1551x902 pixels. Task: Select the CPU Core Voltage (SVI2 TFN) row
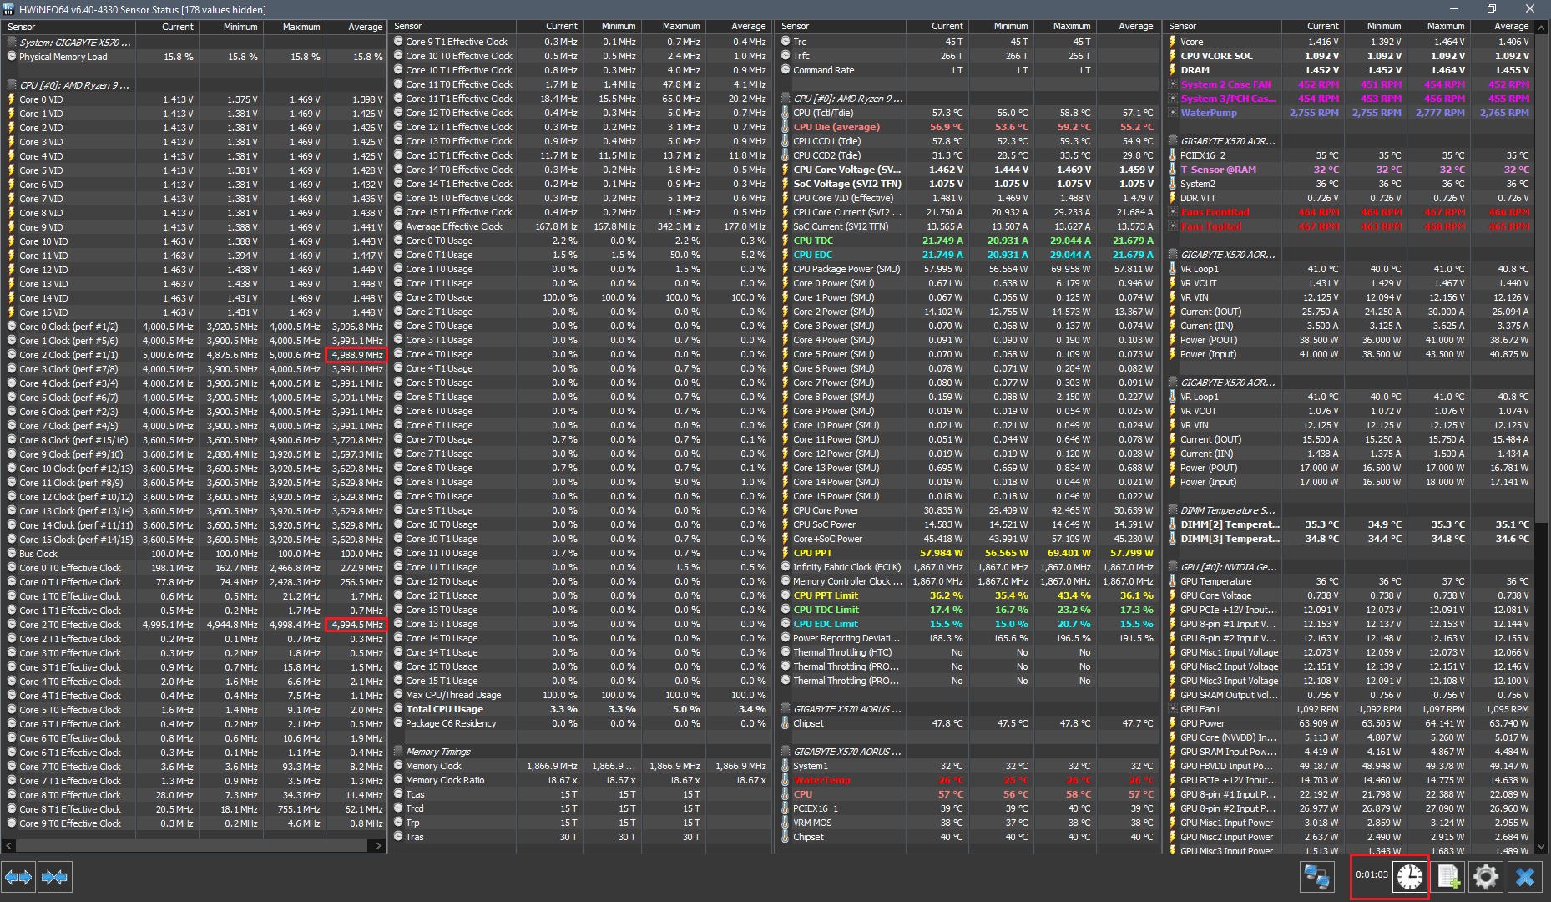click(967, 170)
